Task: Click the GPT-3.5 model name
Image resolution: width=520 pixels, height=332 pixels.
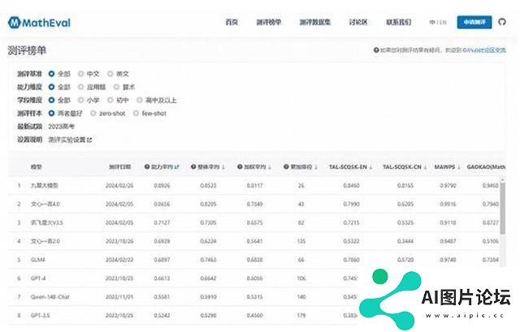Action: point(40,316)
